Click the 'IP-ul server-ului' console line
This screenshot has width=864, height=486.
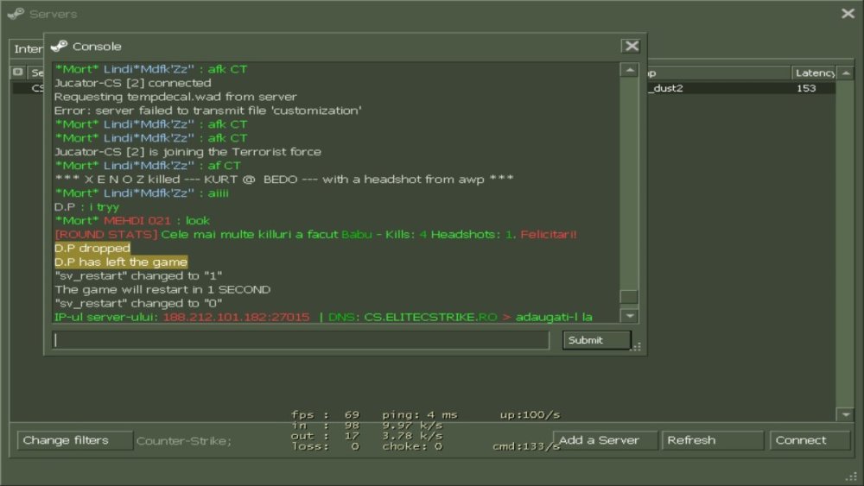tap(323, 317)
